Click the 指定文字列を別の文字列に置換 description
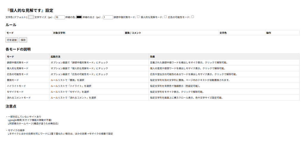The width and height of the screenshot is (305, 142). [x=224, y=80]
